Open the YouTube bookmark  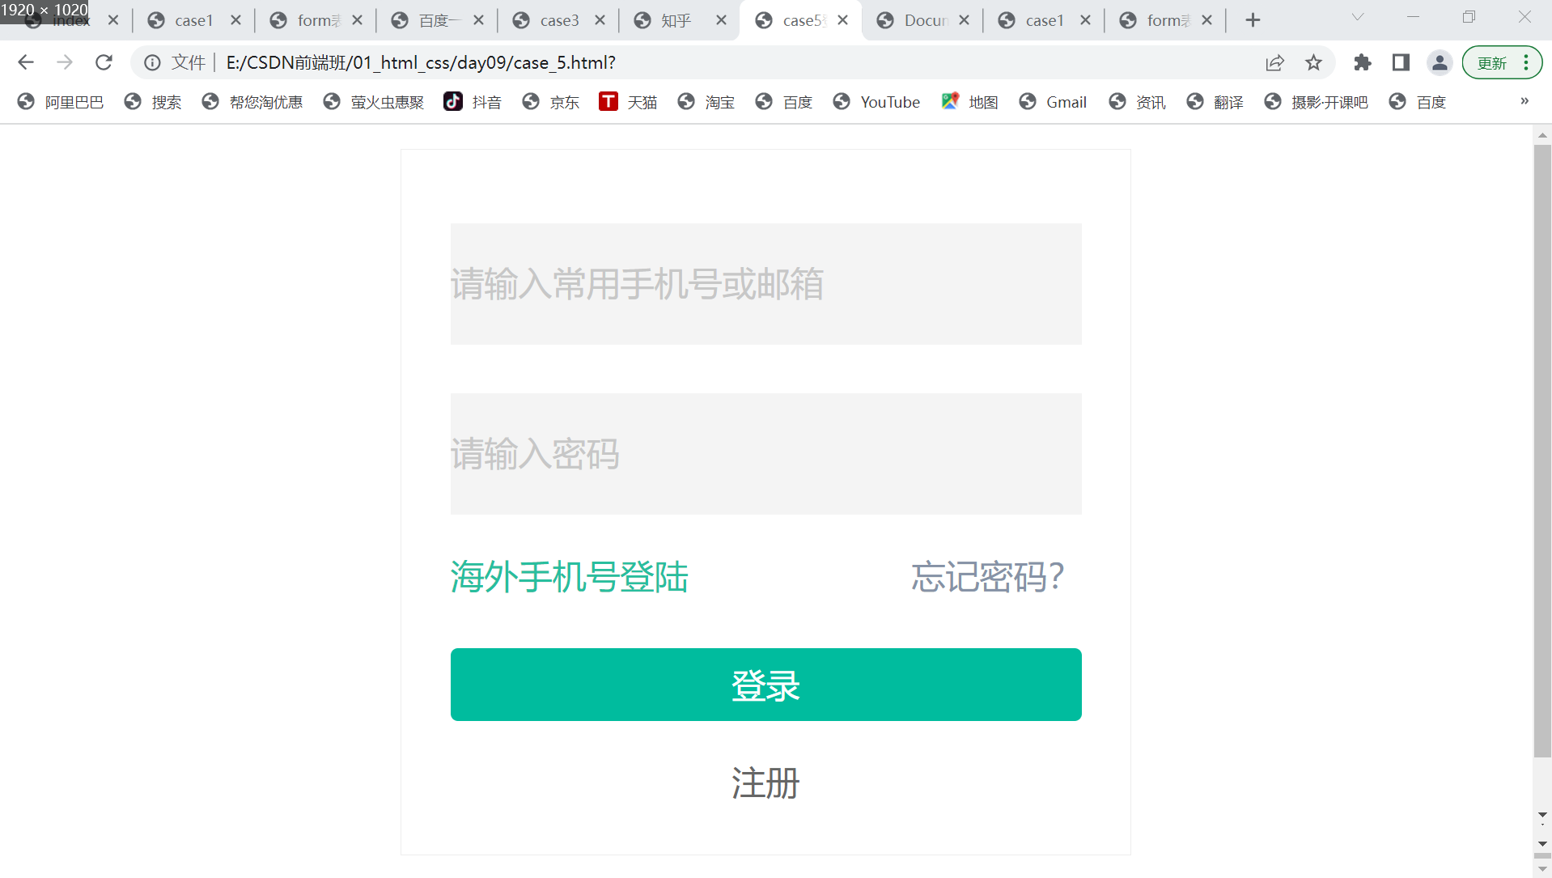point(876,102)
